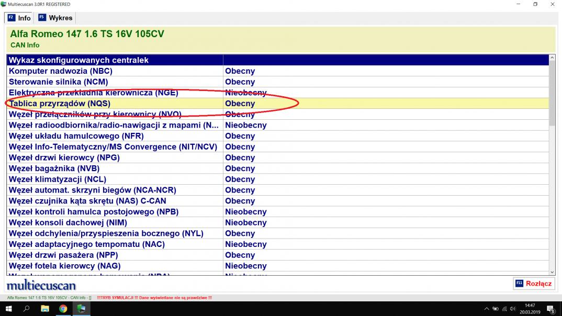This screenshot has width=562, height=316.
Task: Open battery status tray icon
Action: [x=496, y=309]
